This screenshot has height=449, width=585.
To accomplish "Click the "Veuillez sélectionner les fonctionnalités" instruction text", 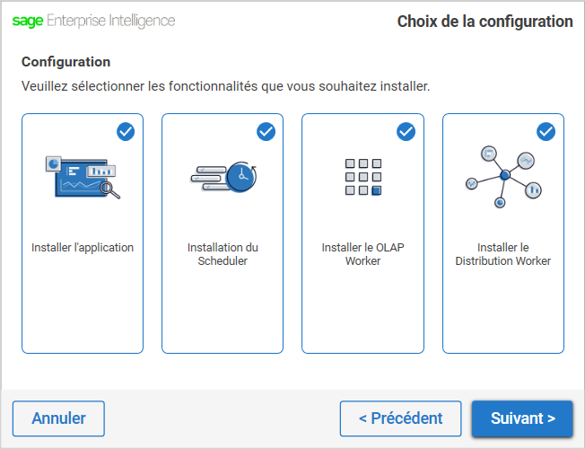I will point(226,86).
